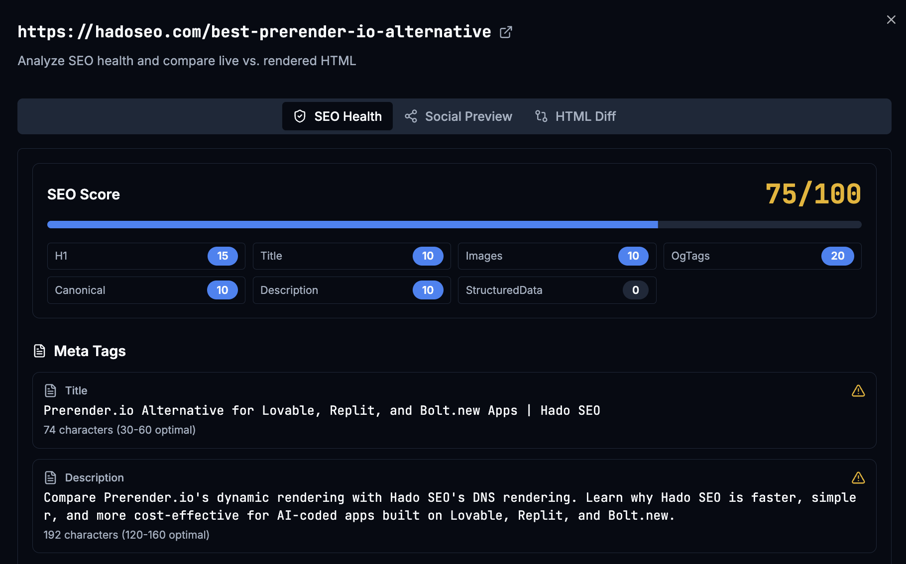This screenshot has width=906, height=564.
Task: Click the document icon in Description card
Action: pos(50,478)
